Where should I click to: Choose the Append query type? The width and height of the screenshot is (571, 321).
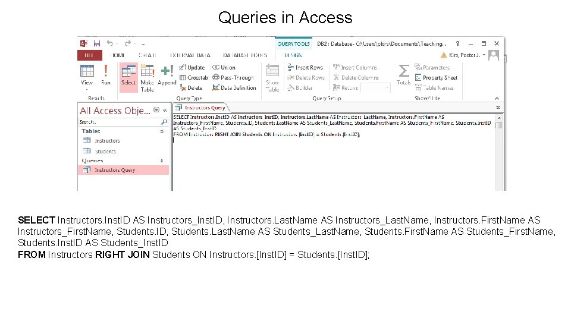[x=167, y=75]
